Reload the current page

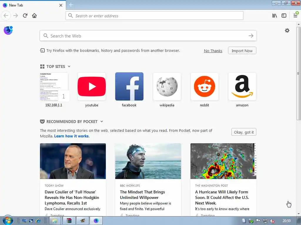[x=25, y=16]
